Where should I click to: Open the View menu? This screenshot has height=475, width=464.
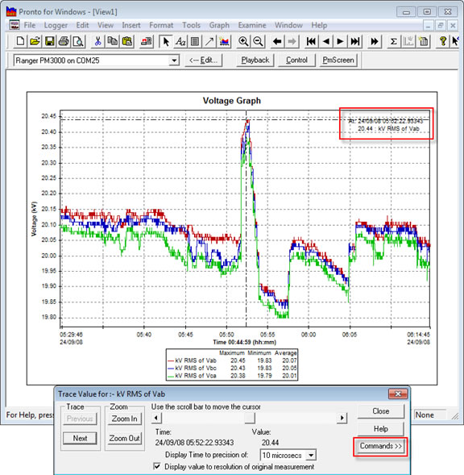point(106,25)
